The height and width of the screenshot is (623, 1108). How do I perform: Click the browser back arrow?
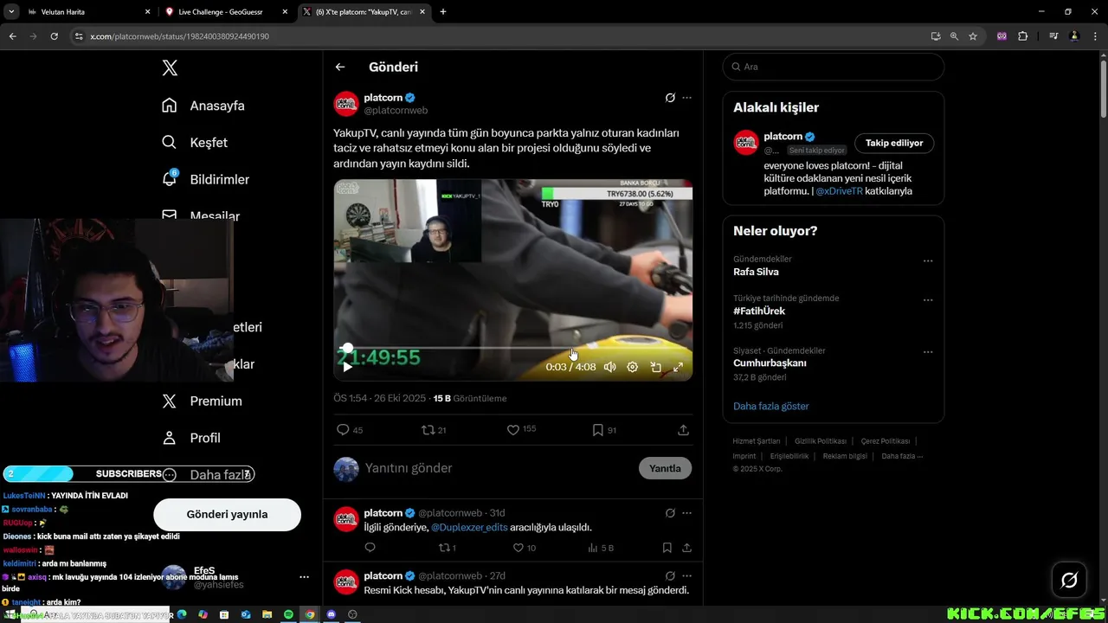point(12,36)
